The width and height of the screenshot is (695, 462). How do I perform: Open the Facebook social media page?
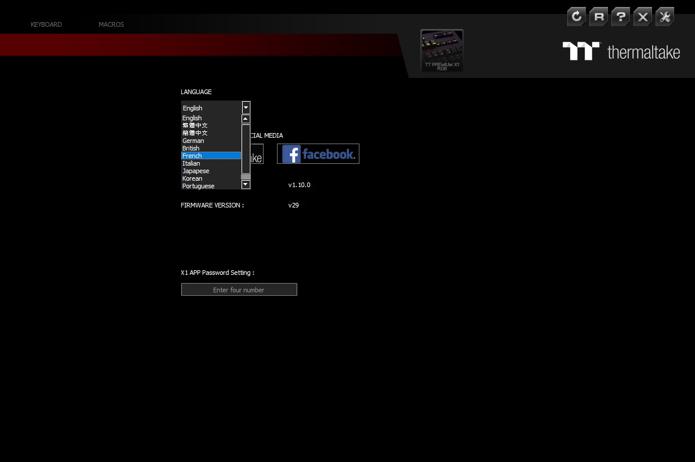point(318,153)
